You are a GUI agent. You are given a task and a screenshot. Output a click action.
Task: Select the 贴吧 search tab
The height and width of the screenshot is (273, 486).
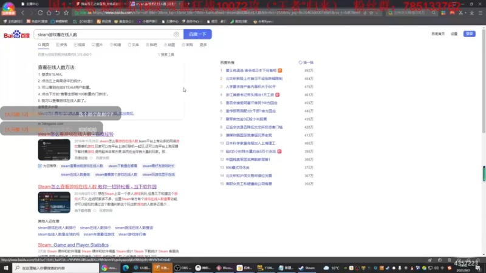[x=151, y=45]
